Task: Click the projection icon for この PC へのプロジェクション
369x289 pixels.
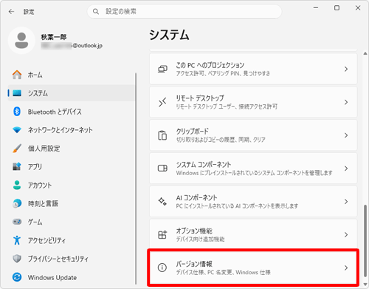Action: tap(162, 69)
